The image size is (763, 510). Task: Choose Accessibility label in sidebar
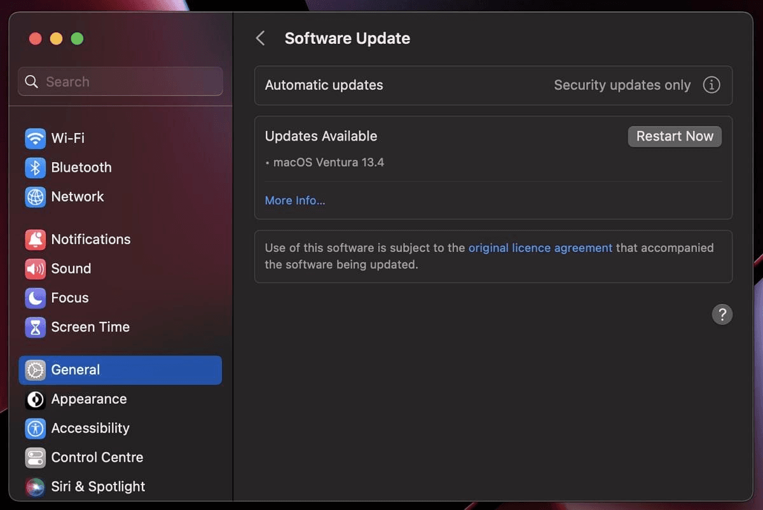[x=90, y=428]
